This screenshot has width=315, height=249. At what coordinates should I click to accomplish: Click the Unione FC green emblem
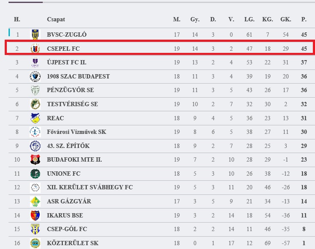35,174
